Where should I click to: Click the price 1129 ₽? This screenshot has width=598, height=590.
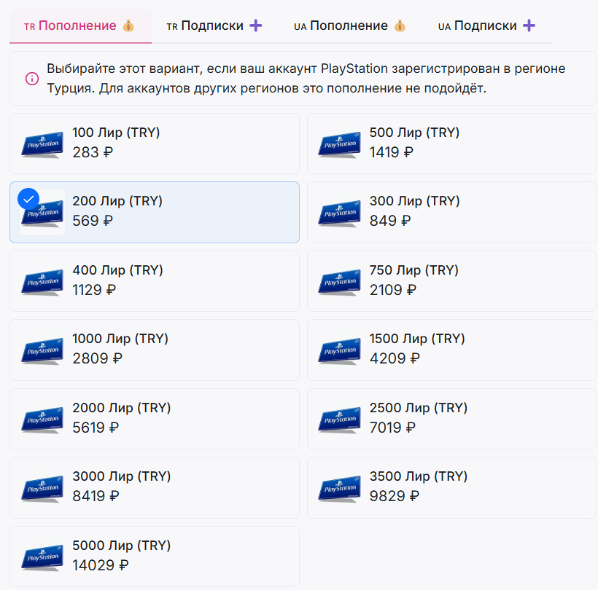pyautogui.click(x=94, y=290)
